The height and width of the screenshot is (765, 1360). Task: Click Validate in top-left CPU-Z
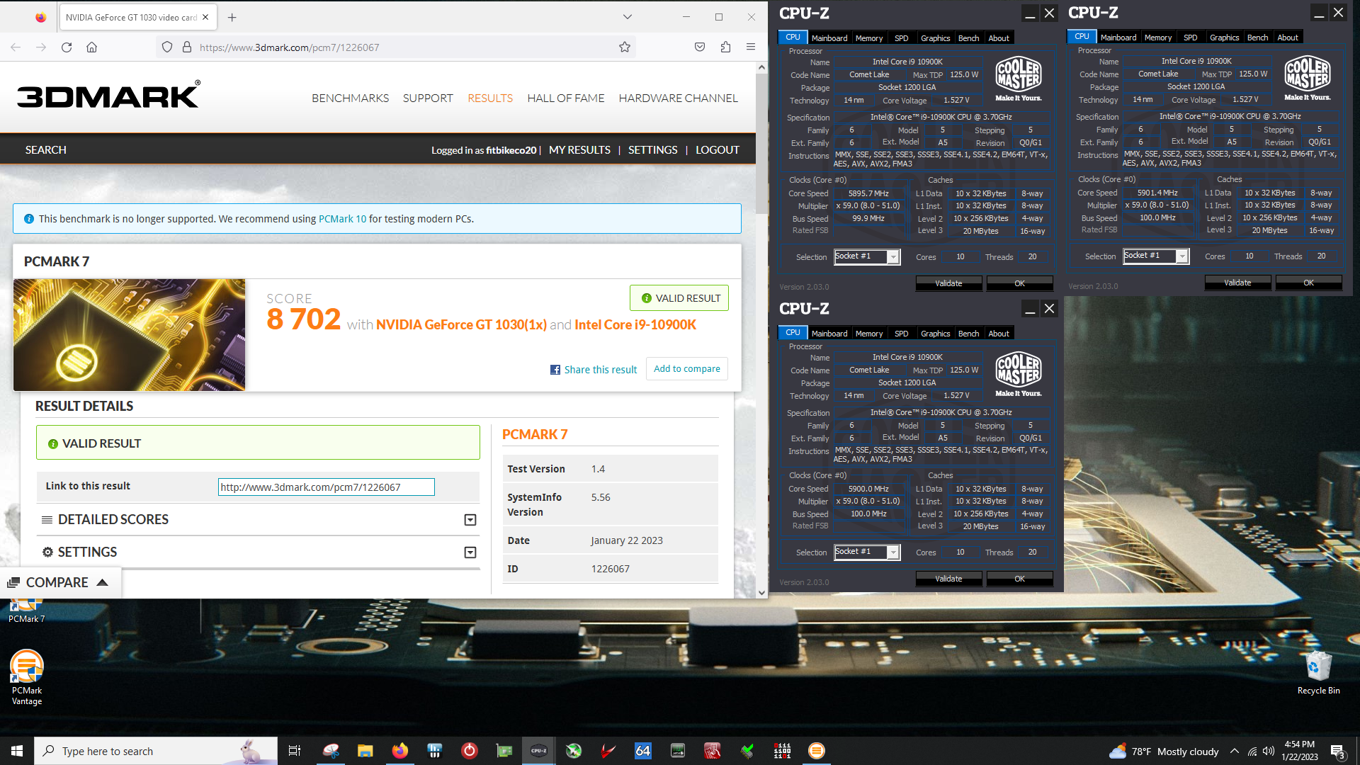coord(948,283)
